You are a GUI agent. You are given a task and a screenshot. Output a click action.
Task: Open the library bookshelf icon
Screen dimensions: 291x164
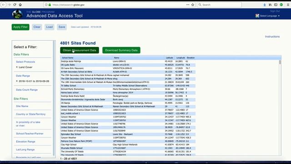pyautogui.click(x=270, y=5)
